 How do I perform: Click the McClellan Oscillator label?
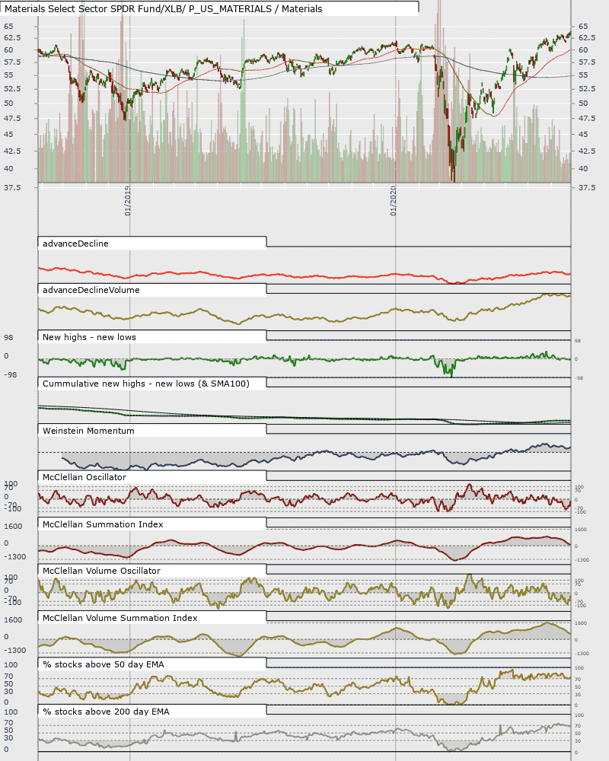tap(84, 478)
